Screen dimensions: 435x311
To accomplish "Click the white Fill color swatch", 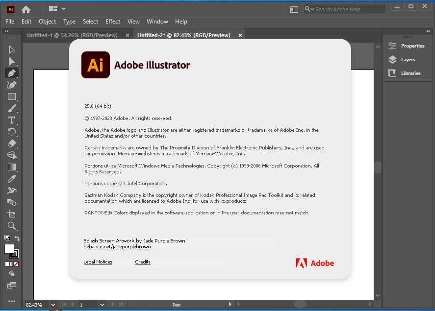I will pos(9,249).
